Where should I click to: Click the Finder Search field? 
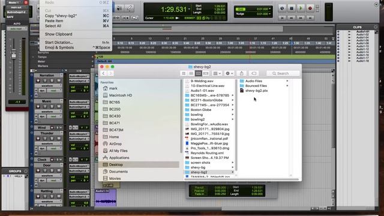click(283, 73)
